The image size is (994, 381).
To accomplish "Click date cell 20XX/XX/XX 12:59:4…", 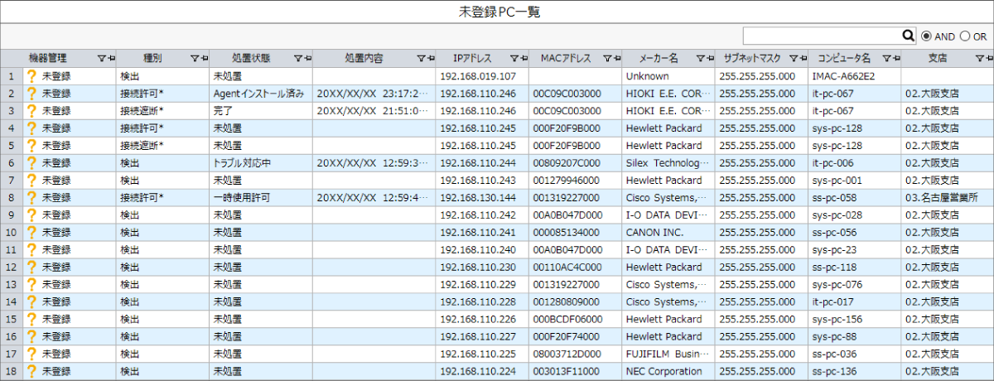I will click(x=374, y=197).
